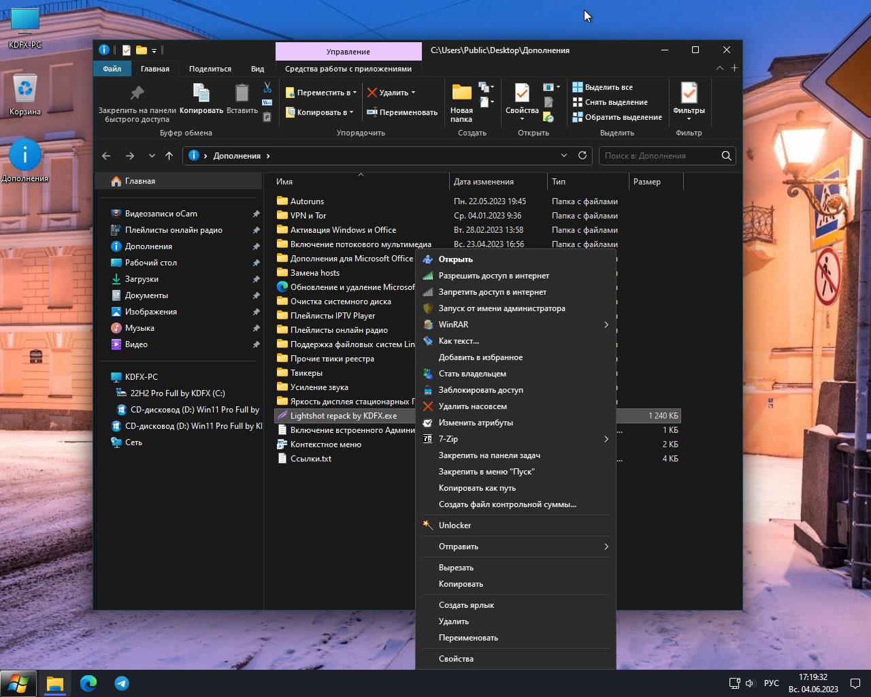Click the refresh icon beside the address bar
The image size is (871, 697).
point(582,155)
